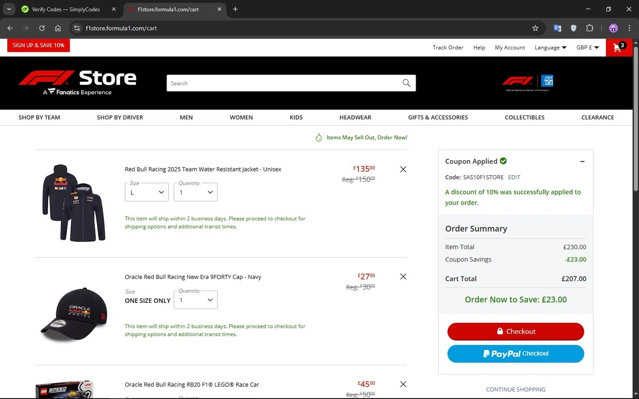Open a new browser tab

point(235,9)
